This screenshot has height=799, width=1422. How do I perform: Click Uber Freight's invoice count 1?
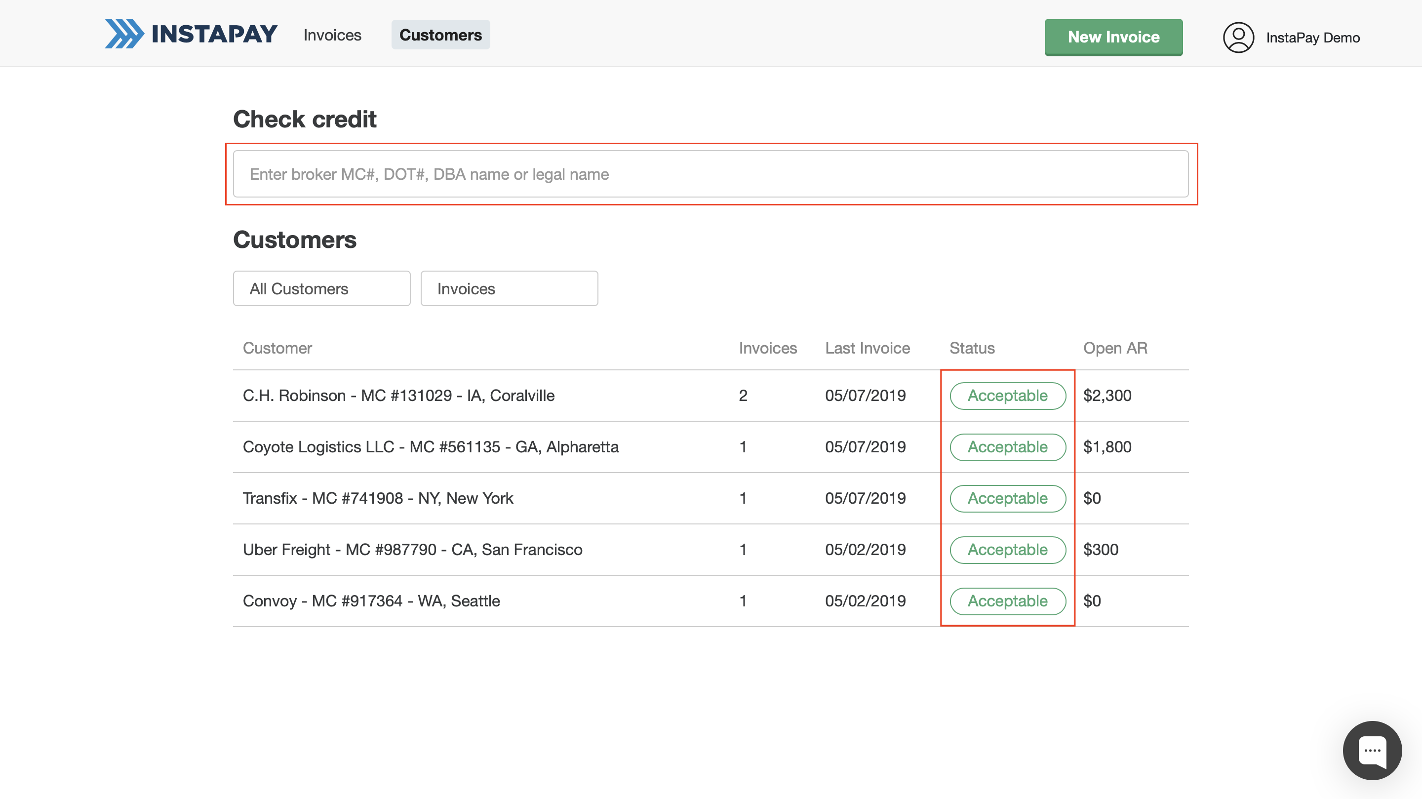pyautogui.click(x=743, y=550)
